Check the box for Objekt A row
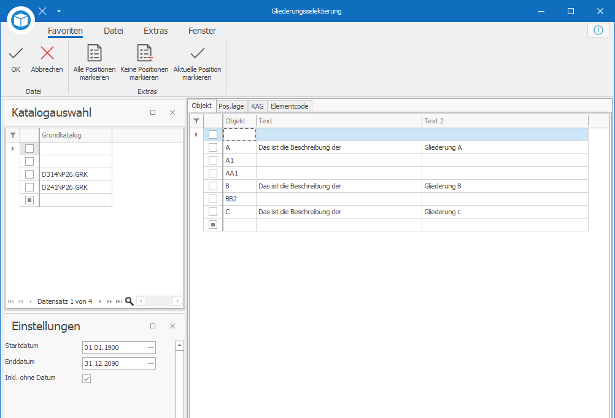The image size is (615, 418). [213, 147]
